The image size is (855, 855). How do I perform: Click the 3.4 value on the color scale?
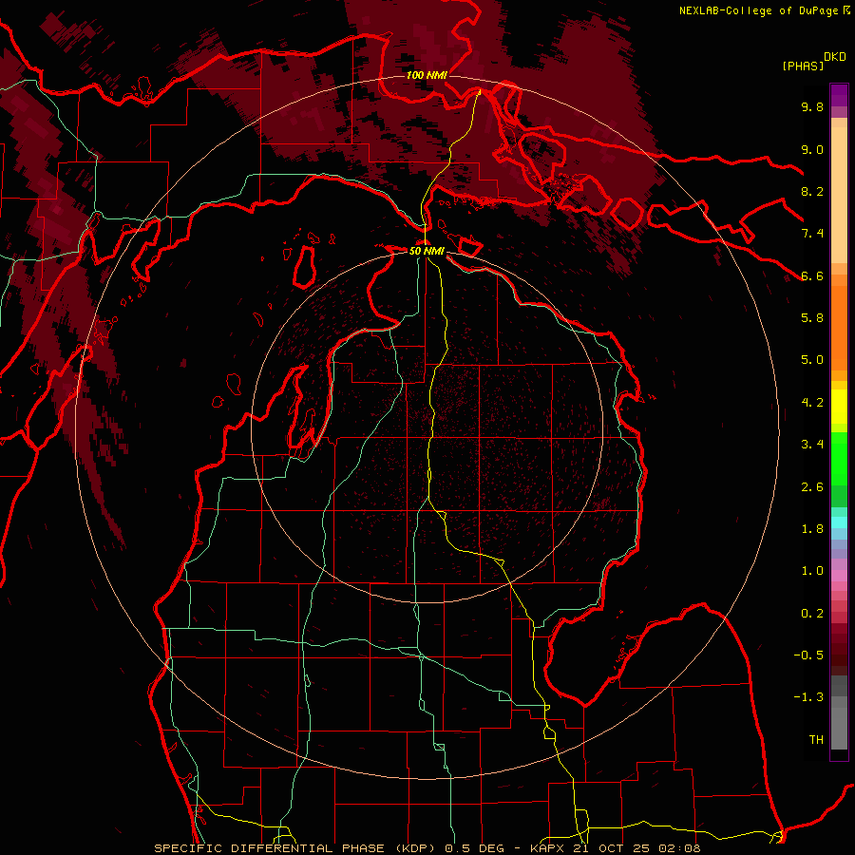tap(812, 445)
